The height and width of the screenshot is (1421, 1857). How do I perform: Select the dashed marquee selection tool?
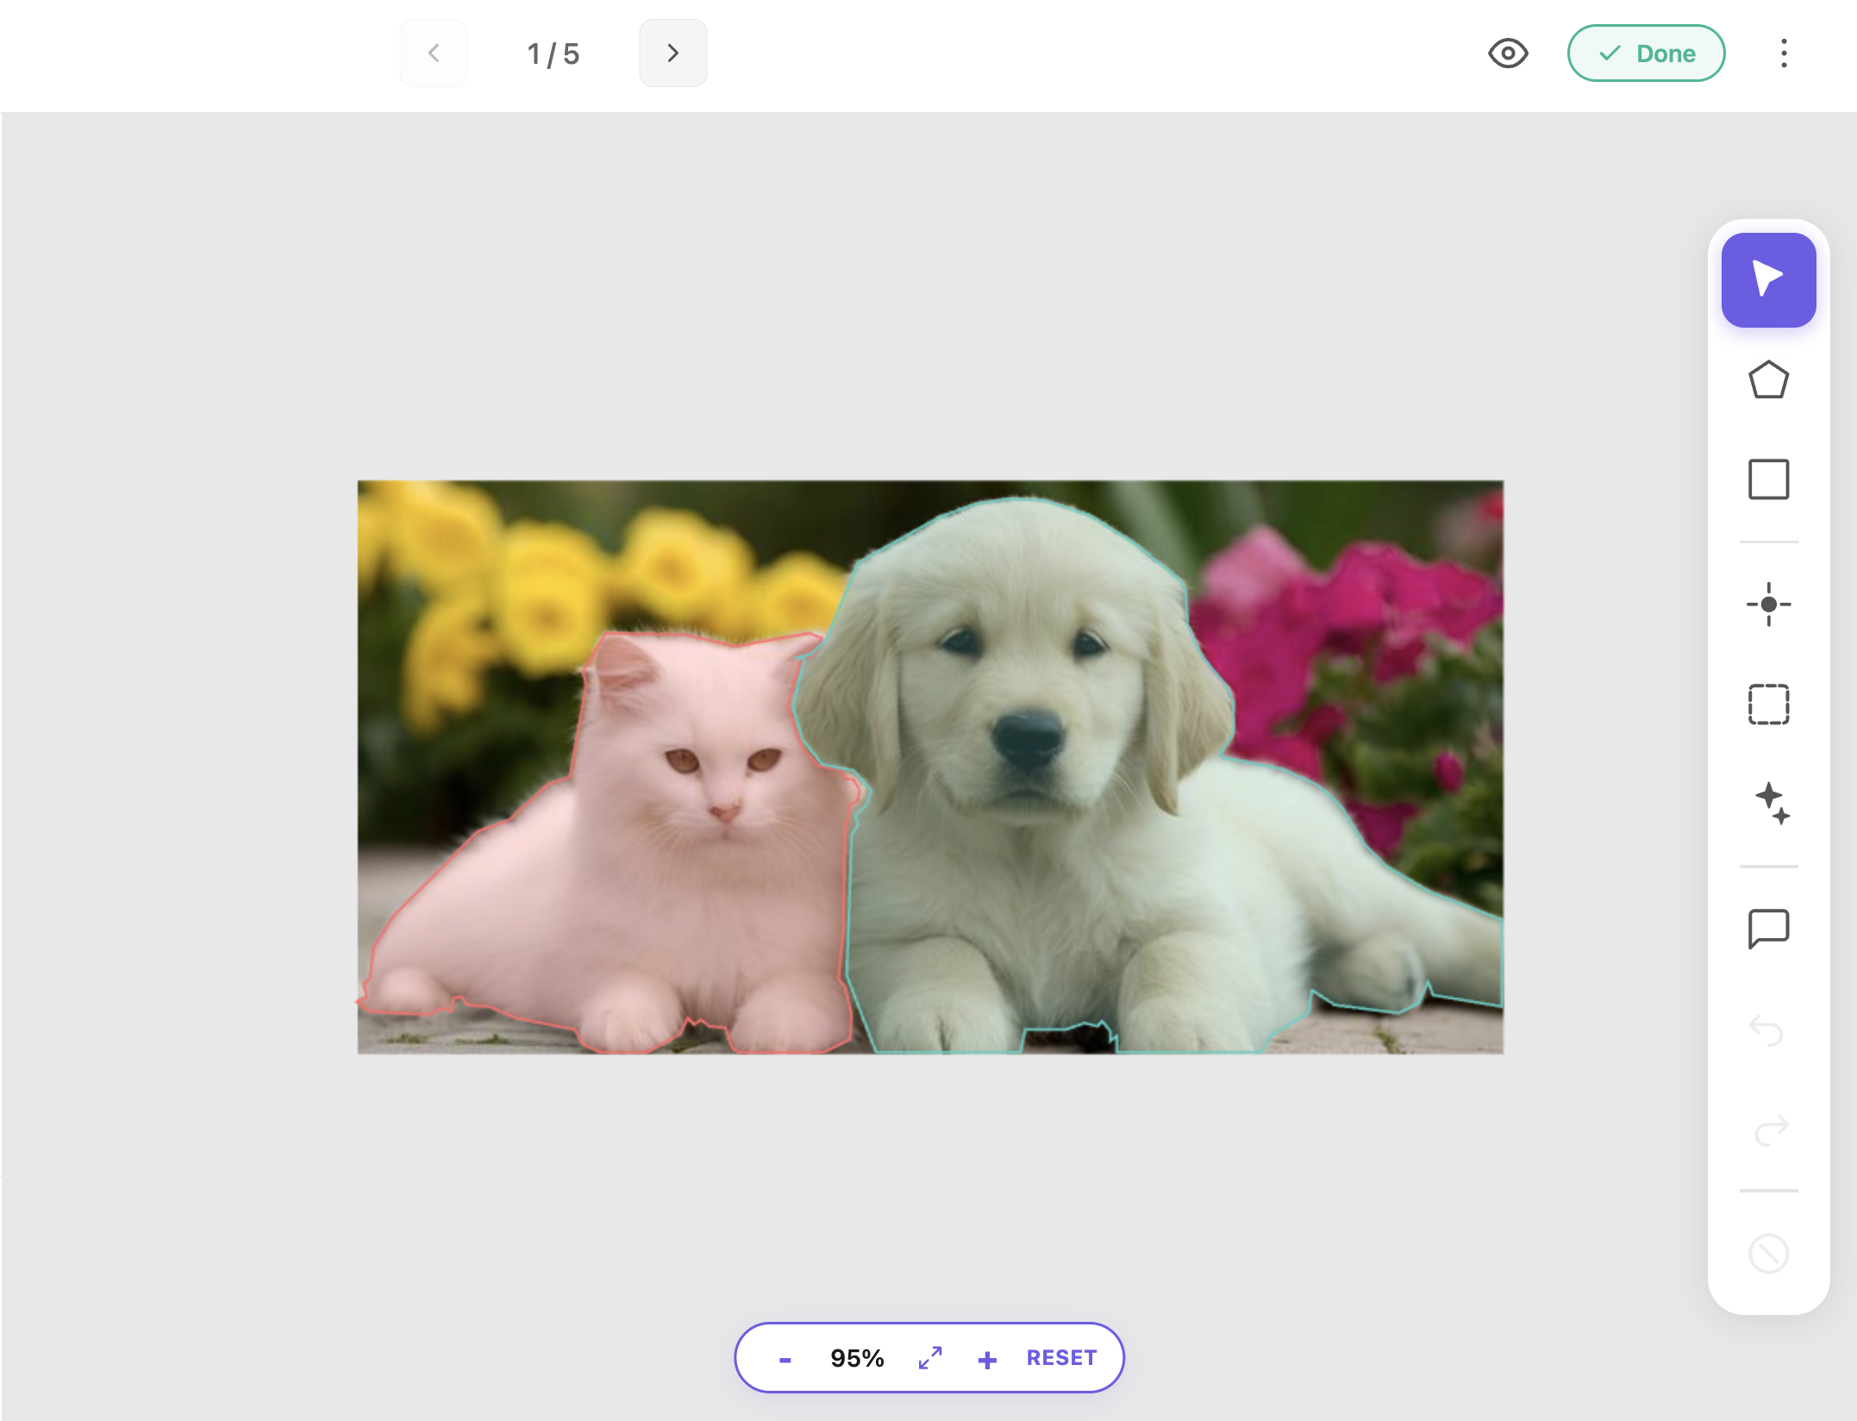tap(1767, 704)
